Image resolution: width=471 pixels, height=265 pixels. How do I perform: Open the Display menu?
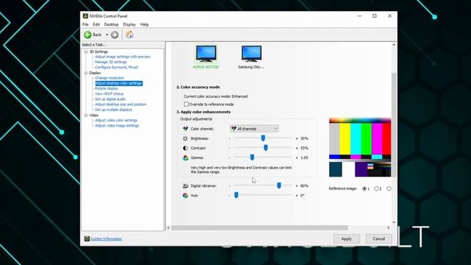[130, 24]
